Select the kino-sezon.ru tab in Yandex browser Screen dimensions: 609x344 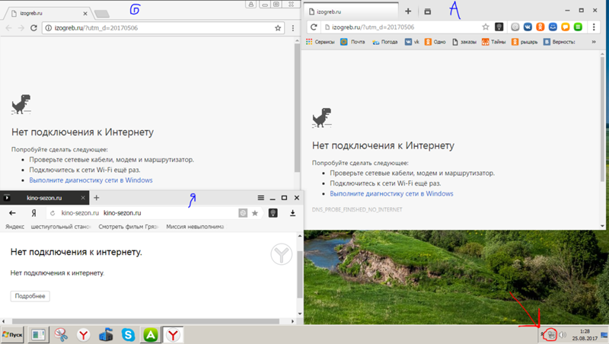pyautogui.click(x=44, y=198)
